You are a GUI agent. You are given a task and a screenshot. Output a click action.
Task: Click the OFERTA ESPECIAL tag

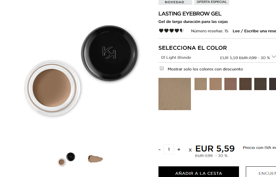pos(212,2)
